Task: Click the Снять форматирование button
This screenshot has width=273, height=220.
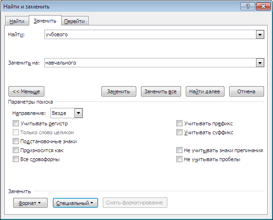Action: [135, 203]
